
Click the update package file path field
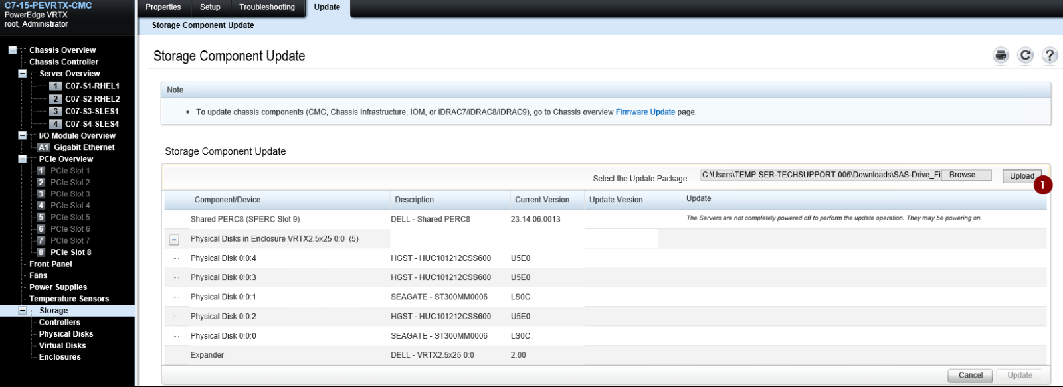tap(821, 175)
